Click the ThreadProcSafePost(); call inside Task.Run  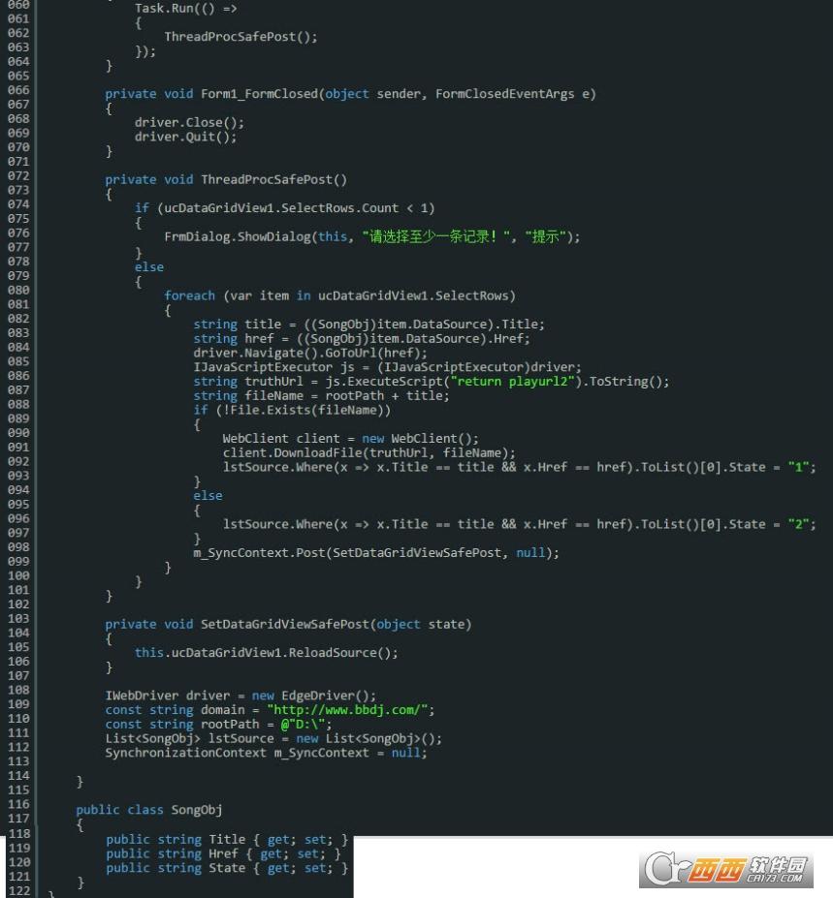(240, 37)
